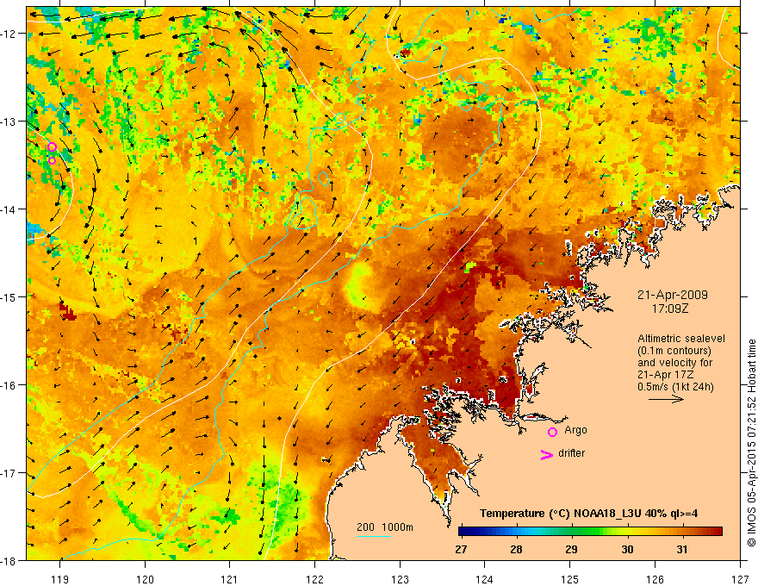This screenshot has height=586, width=758.
Task: Click the 'and velocity for' caption line
Action: click(674, 363)
